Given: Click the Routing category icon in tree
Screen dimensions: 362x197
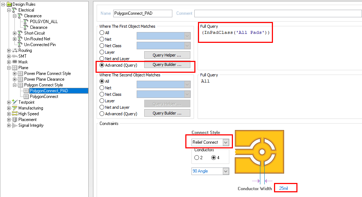Looking at the screenshot, I should (x=15, y=50).
